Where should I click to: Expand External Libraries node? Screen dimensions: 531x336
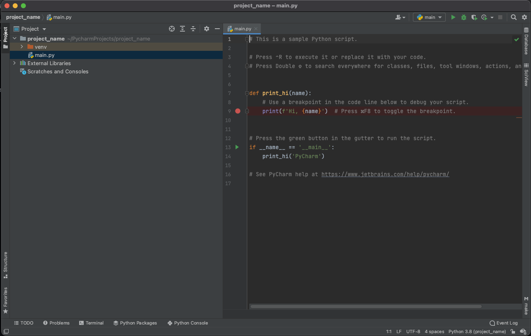pos(15,63)
